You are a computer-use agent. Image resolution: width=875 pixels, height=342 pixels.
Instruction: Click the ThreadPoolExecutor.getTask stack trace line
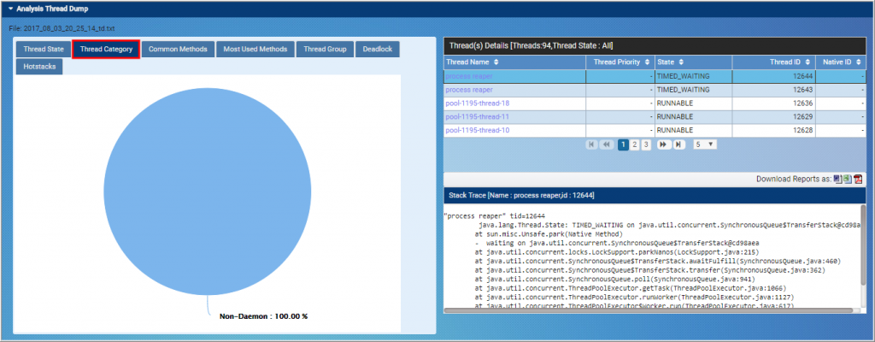(x=630, y=288)
